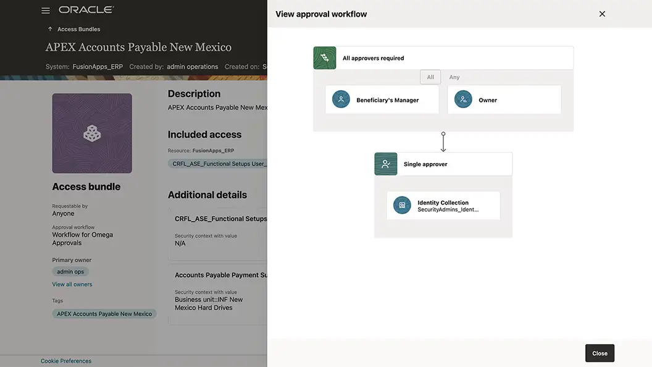Open the Identity Collection SecurityAdmins card

pos(443,206)
